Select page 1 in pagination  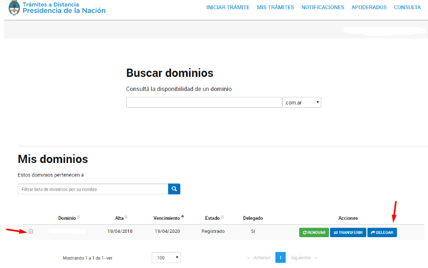[280, 258]
